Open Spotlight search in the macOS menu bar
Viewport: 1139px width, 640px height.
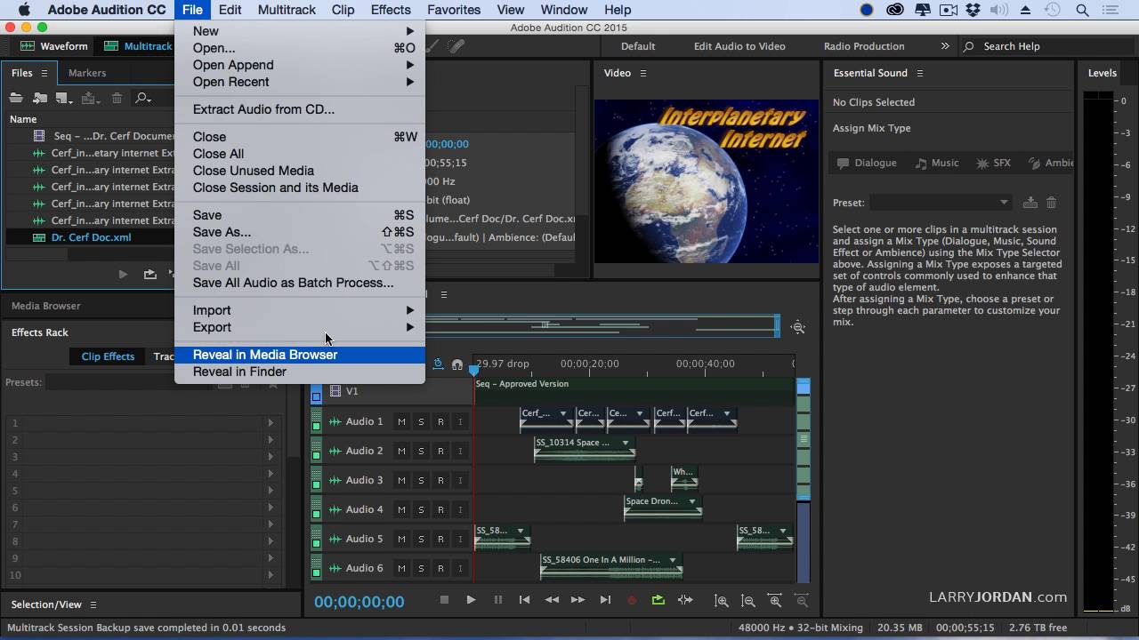[1083, 10]
